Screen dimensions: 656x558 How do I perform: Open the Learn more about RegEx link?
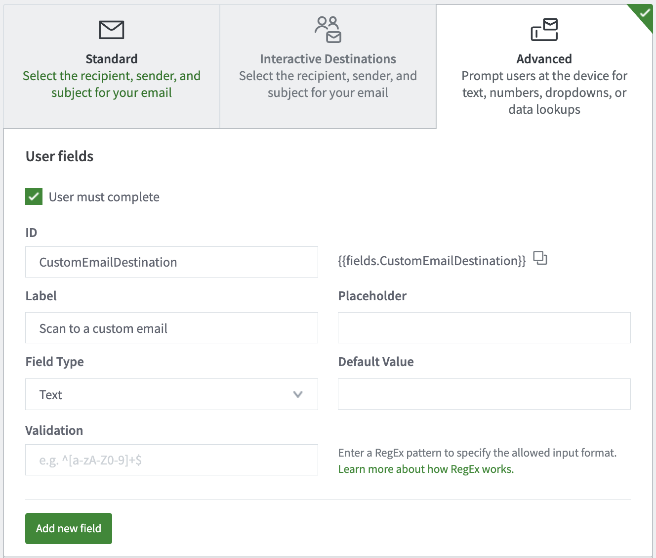[426, 469]
